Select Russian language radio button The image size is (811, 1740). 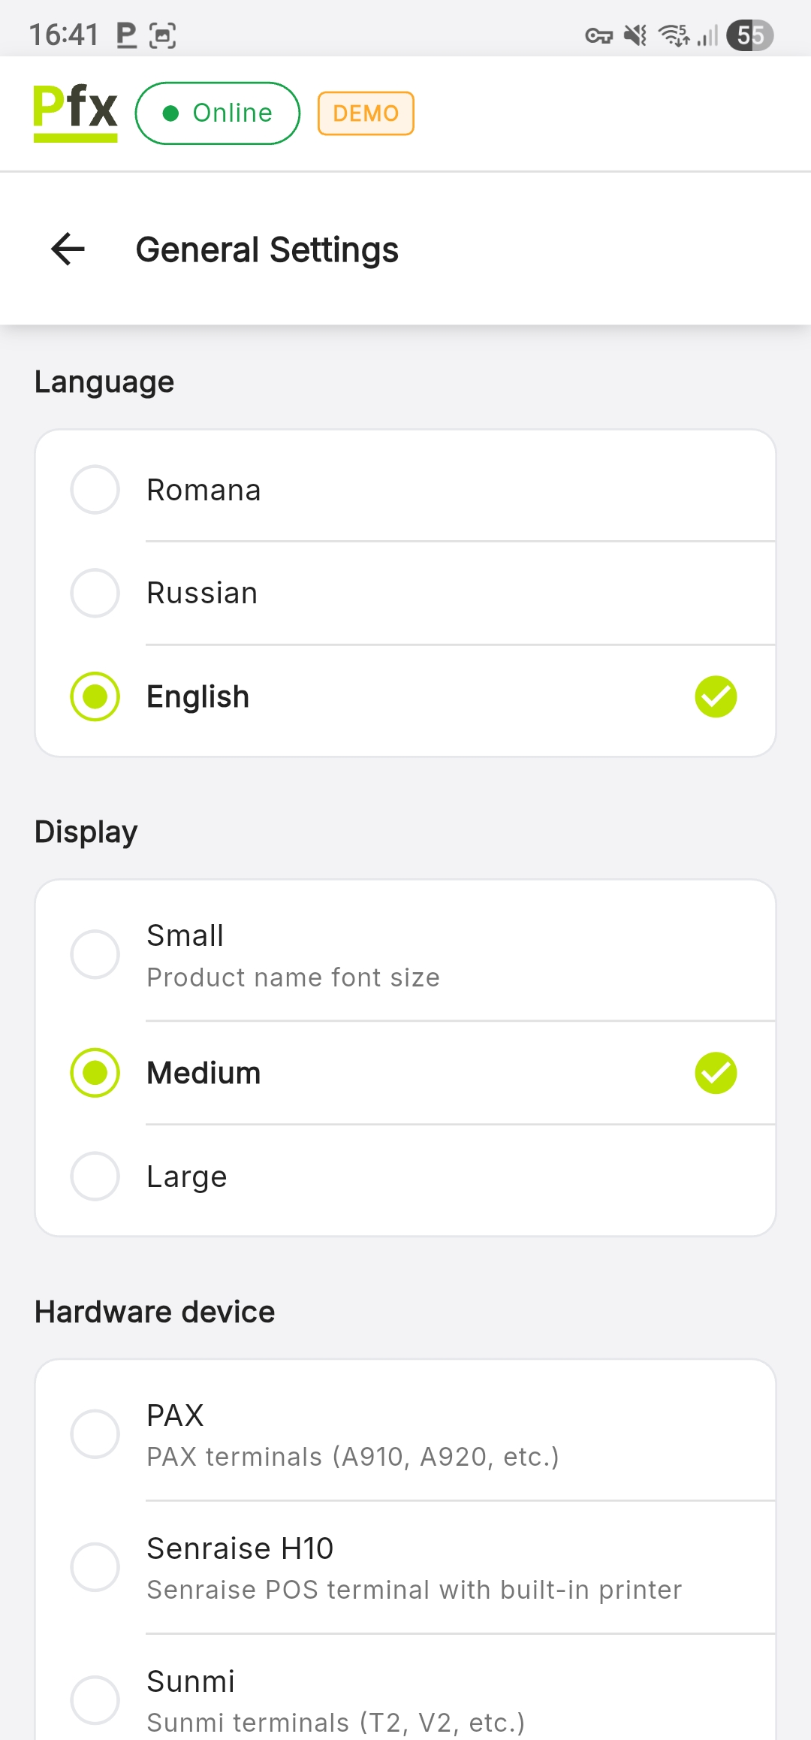(x=95, y=593)
